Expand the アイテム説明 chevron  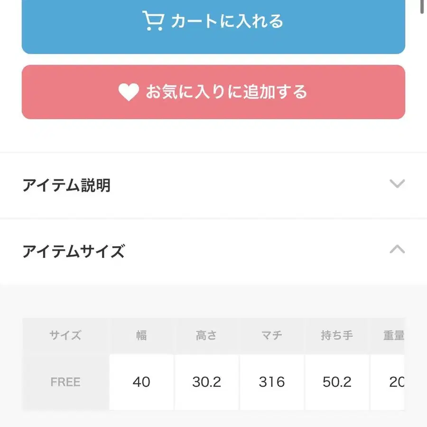pos(397,184)
